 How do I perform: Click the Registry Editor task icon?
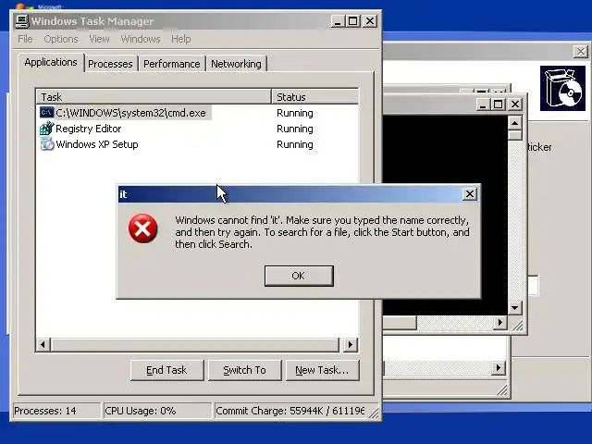(x=47, y=129)
